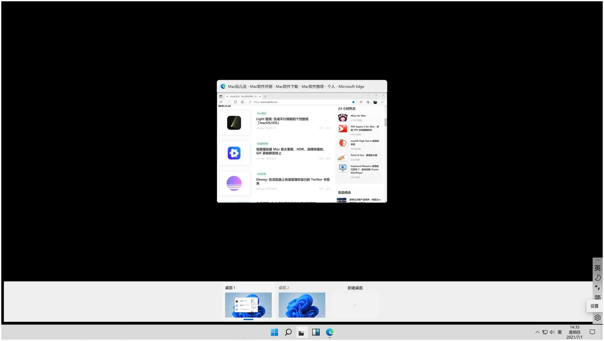Show hidden tray icons chevron
Viewport: 604px width, 341px height.
pos(537,332)
